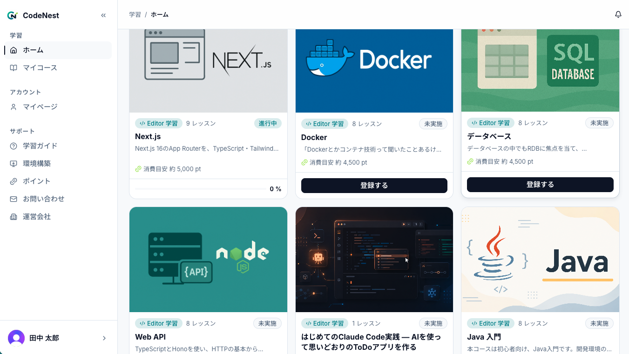The image size is (629, 354).
Task: Click the 進行中 status badge on Next.js
Action: [x=268, y=124]
